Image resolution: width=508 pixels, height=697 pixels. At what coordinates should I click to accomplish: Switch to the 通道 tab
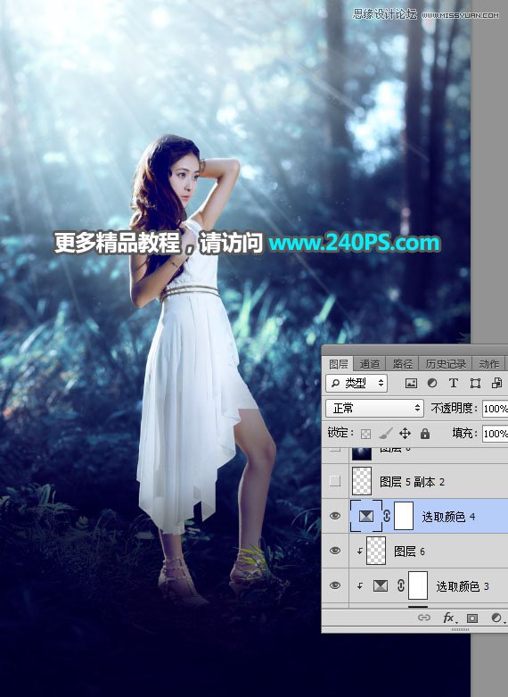pyautogui.click(x=370, y=364)
